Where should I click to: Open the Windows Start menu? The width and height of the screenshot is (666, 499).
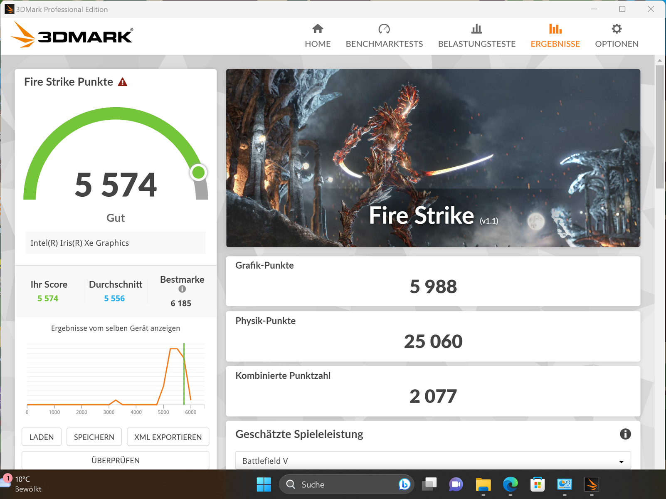point(264,484)
